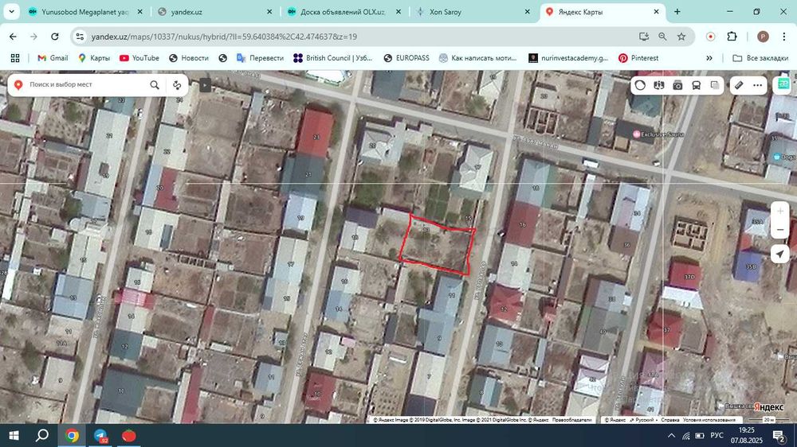Toggle the traffic layer circle icon
This screenshot has width=797, height=447.
(x=640, y=85)
